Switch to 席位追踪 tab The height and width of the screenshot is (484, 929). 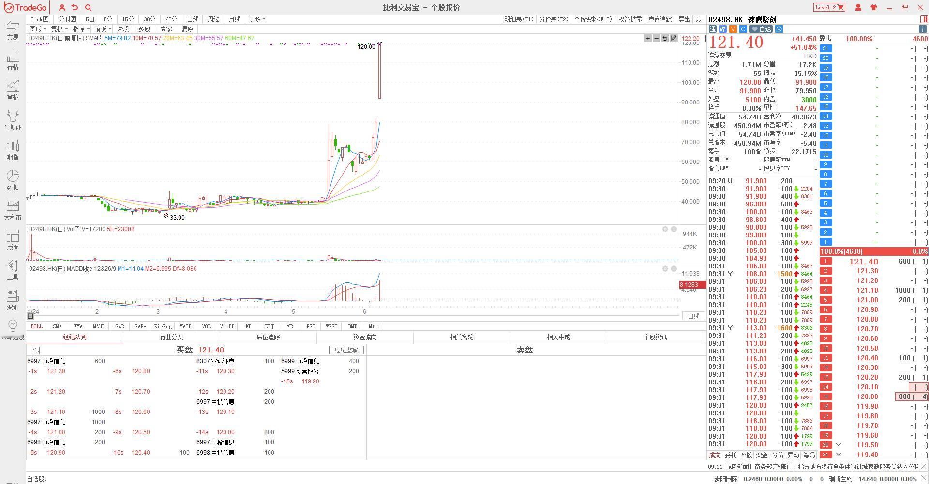pyautogui.click(x=268, y=337)
